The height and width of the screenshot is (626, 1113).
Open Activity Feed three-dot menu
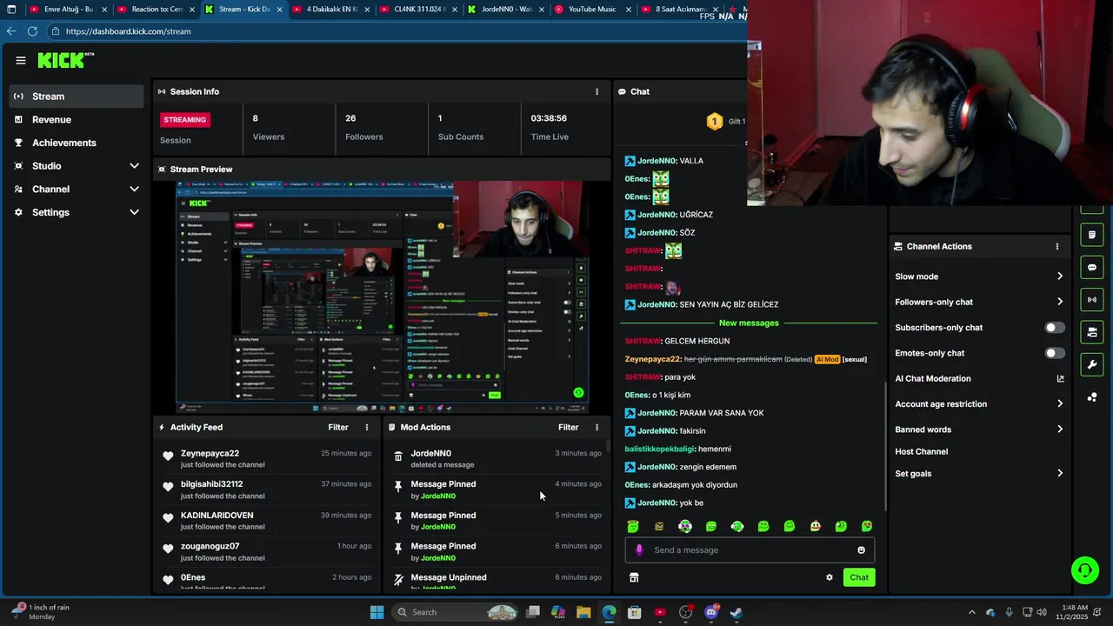(x=366, y=427)
